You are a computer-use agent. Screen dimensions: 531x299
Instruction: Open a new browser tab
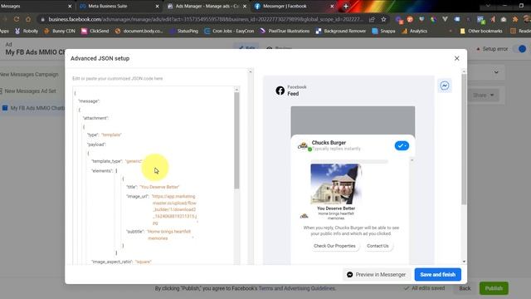(346, 6)
